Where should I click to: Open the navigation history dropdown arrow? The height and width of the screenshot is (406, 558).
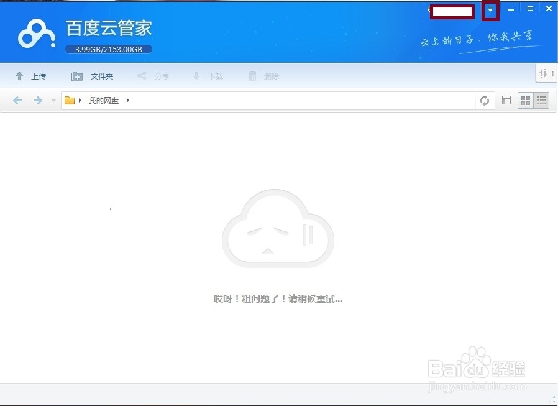[53, 100]
